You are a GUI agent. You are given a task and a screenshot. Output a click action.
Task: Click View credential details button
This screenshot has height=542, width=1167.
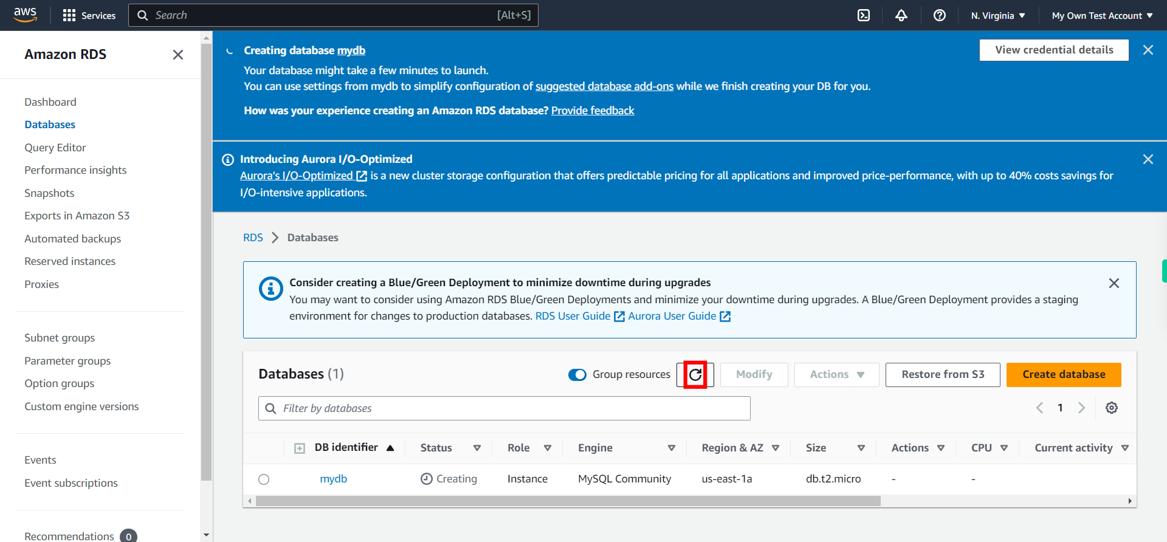[1054, 50]
